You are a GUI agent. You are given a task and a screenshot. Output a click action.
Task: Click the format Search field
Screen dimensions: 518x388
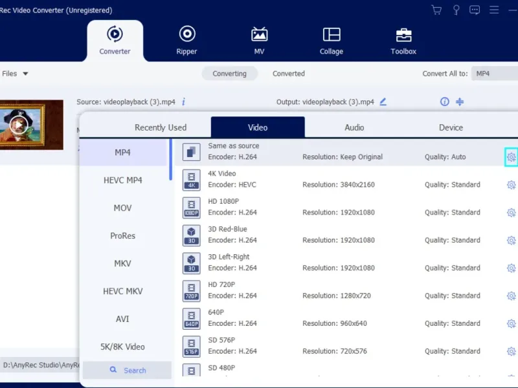[128, 370]
